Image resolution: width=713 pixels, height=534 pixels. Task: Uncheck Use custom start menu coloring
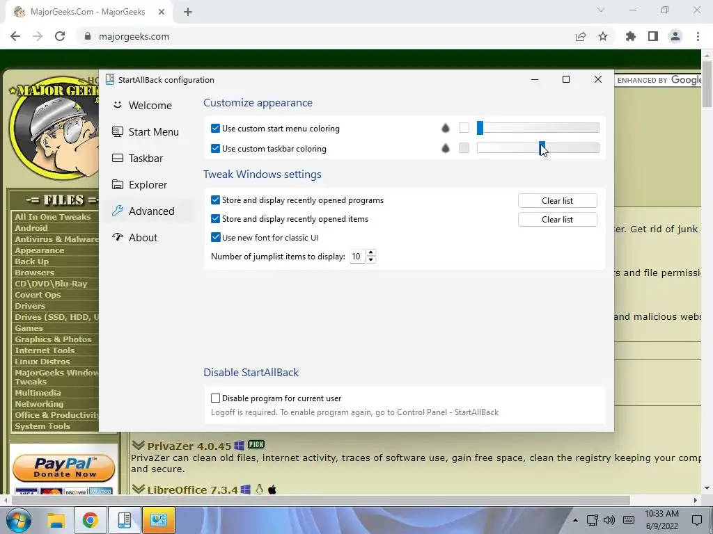click(x=216, y=129)
